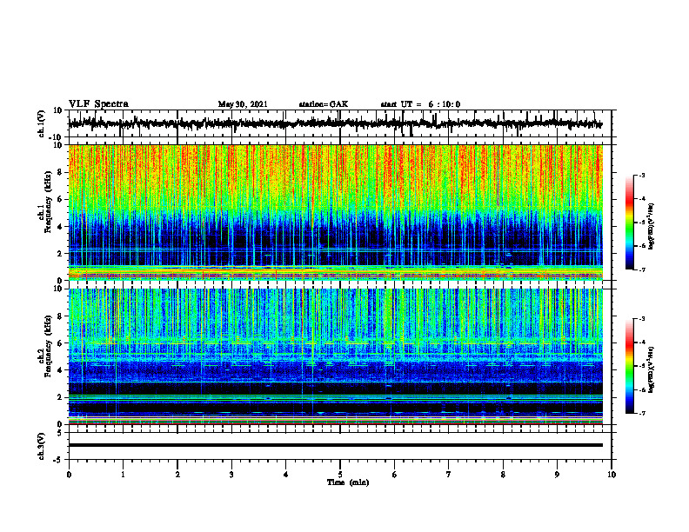Screen dimensions: 689x532
Task: Click time axis tick label "10"
Action: click(x=612, y=475)
